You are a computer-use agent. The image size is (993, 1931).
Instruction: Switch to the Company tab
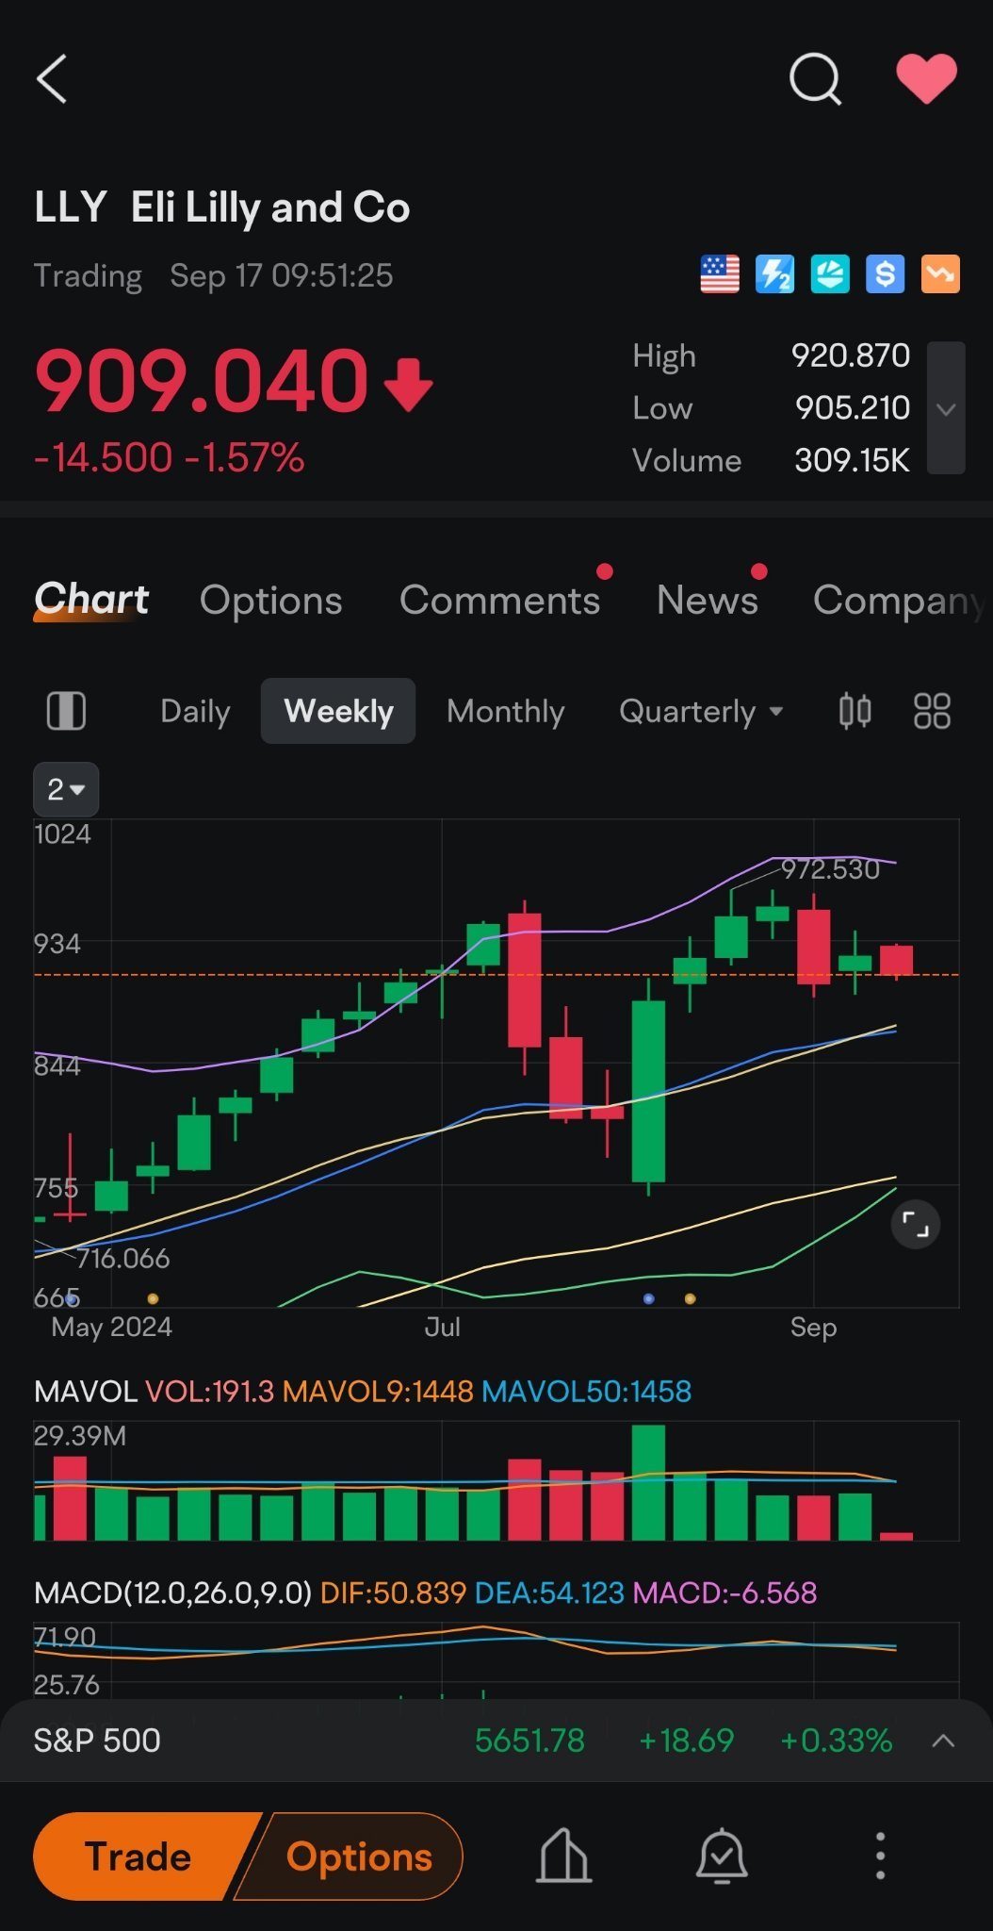pyautogui.click(x=900, y=601)
